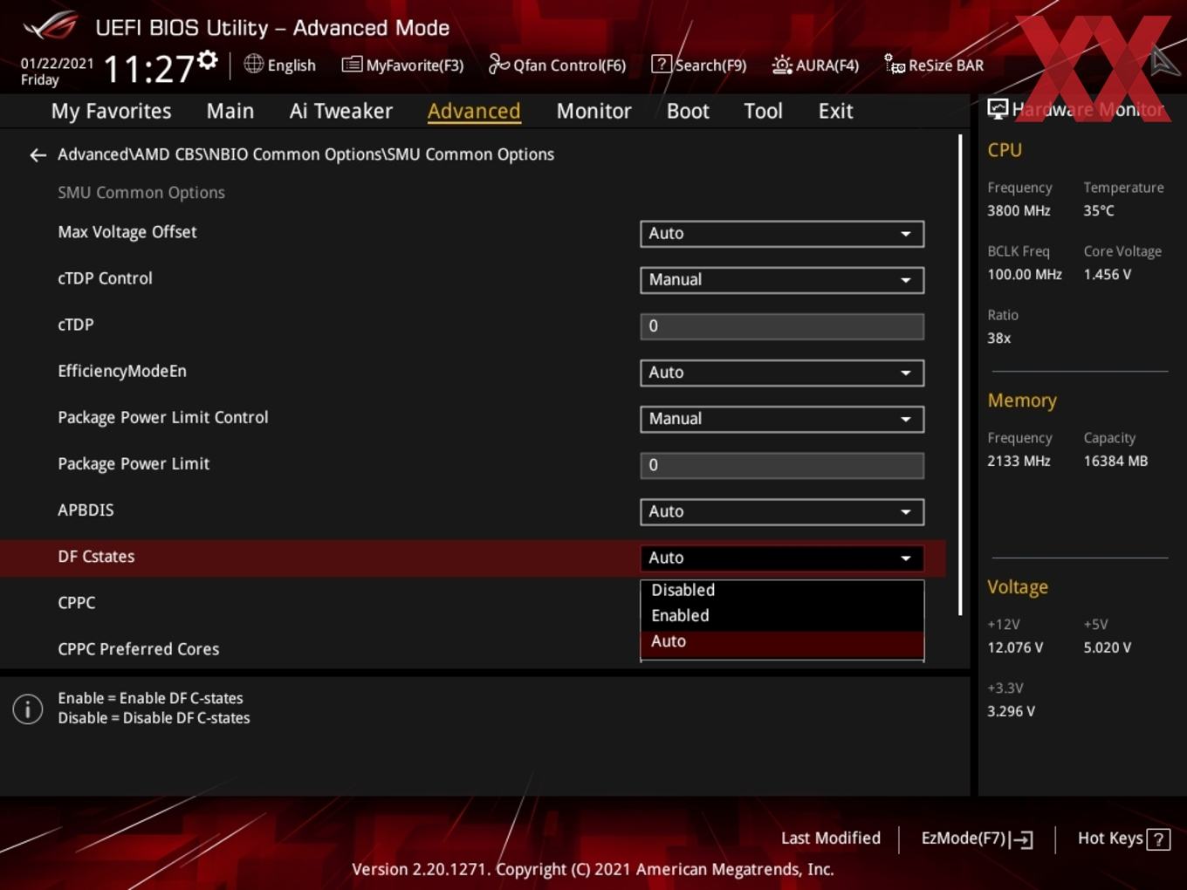The width and height of the screenshot is (1187, 890).
Task: Select the DF Cstates label
Action: [x=96, y=557]
